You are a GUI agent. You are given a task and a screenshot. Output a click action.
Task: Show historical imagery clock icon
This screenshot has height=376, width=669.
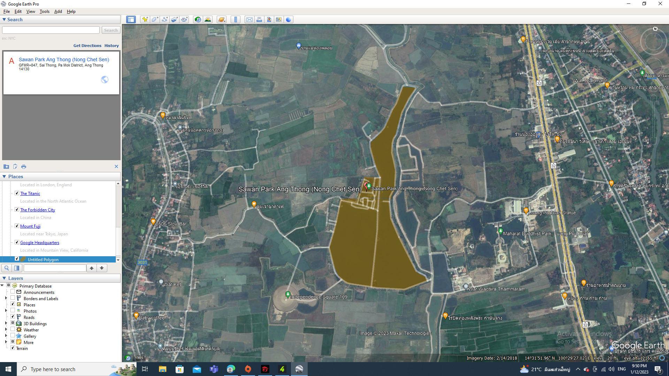pos(198,19)
